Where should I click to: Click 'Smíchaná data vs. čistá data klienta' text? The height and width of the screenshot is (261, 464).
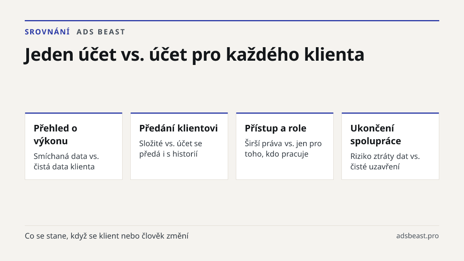[67, 161]
